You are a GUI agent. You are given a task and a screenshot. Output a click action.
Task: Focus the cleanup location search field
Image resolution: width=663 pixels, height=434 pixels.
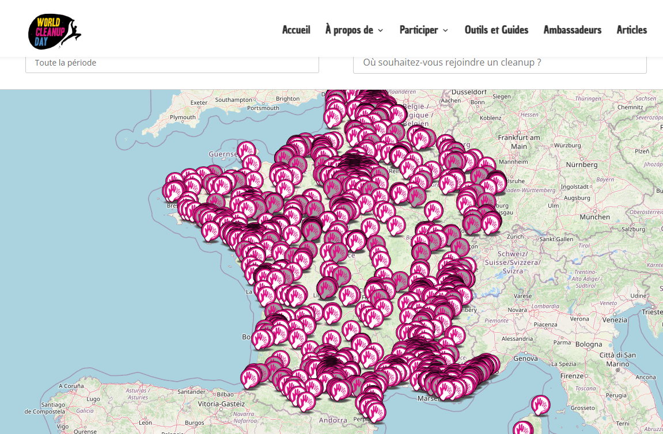500,63
